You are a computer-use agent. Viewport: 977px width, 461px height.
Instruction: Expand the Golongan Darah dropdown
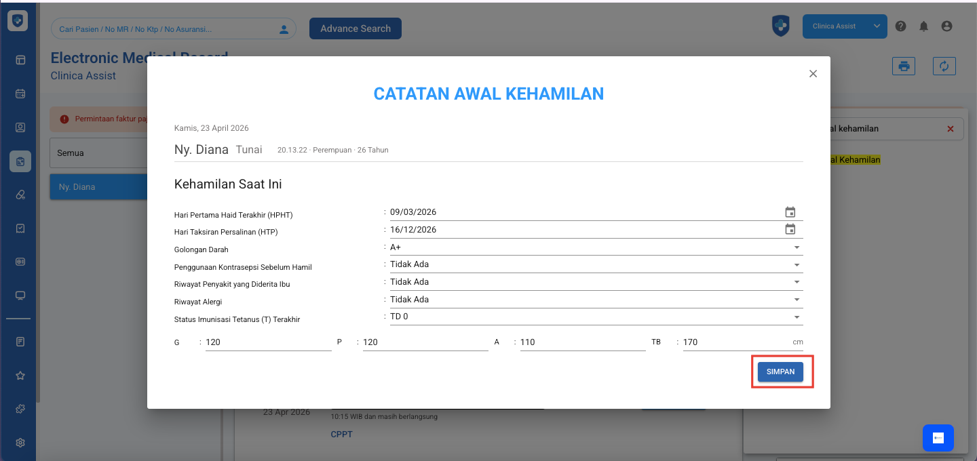click(797, 247)
